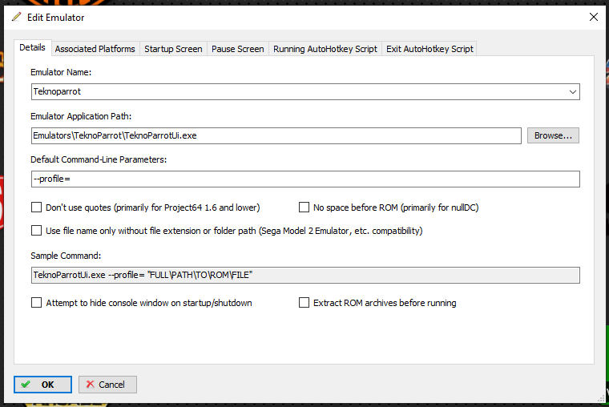Open the Details tab
This screenshot has width=609, height=407.
pyautogui.click(x=33, y=48)
